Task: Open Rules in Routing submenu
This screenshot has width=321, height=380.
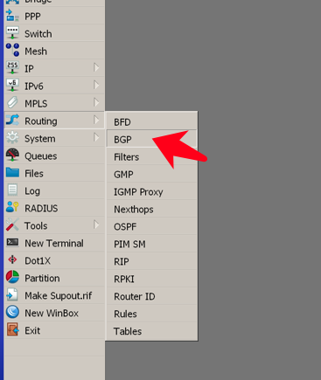Action: coord(151,314)
